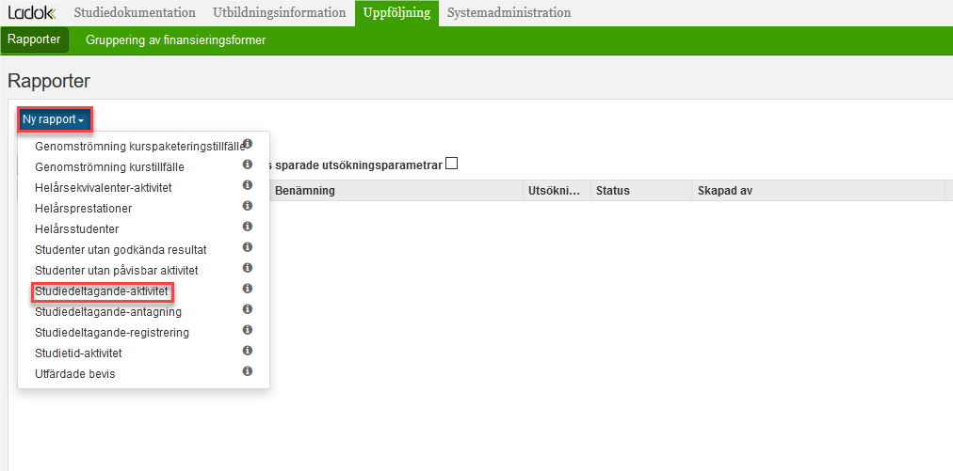Click the Ladok logo
The width and height of the screenshot is (953, 471).
32,13
